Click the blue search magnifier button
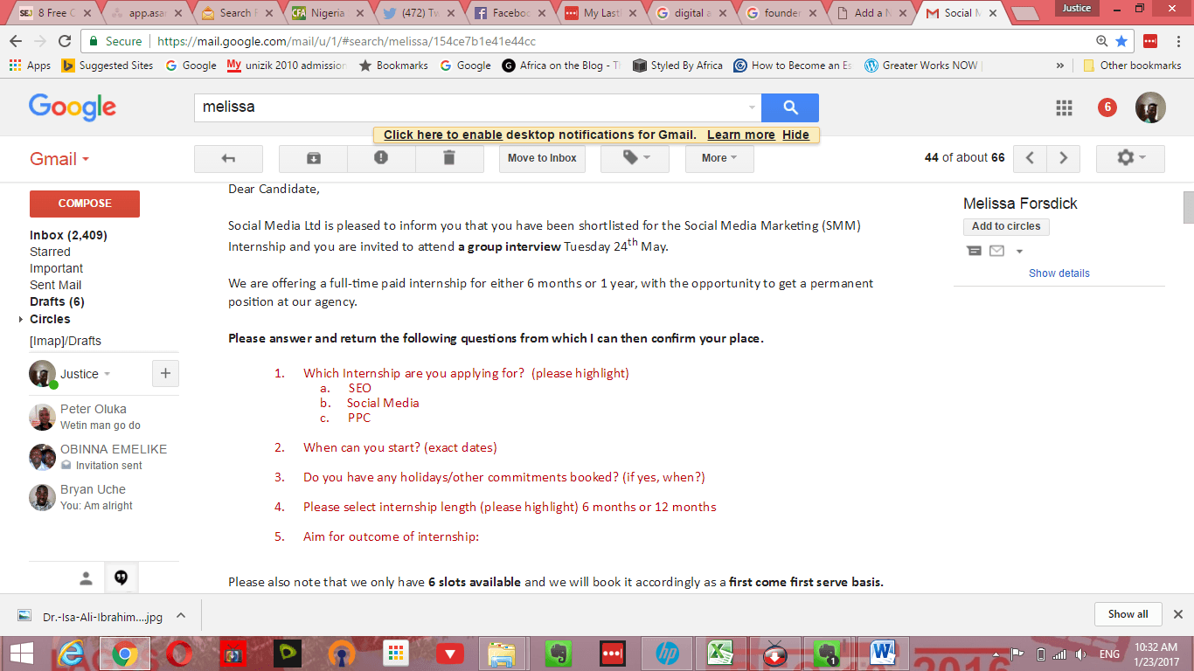The width and height of the screenshot is (1194, 671). point(790,107)
